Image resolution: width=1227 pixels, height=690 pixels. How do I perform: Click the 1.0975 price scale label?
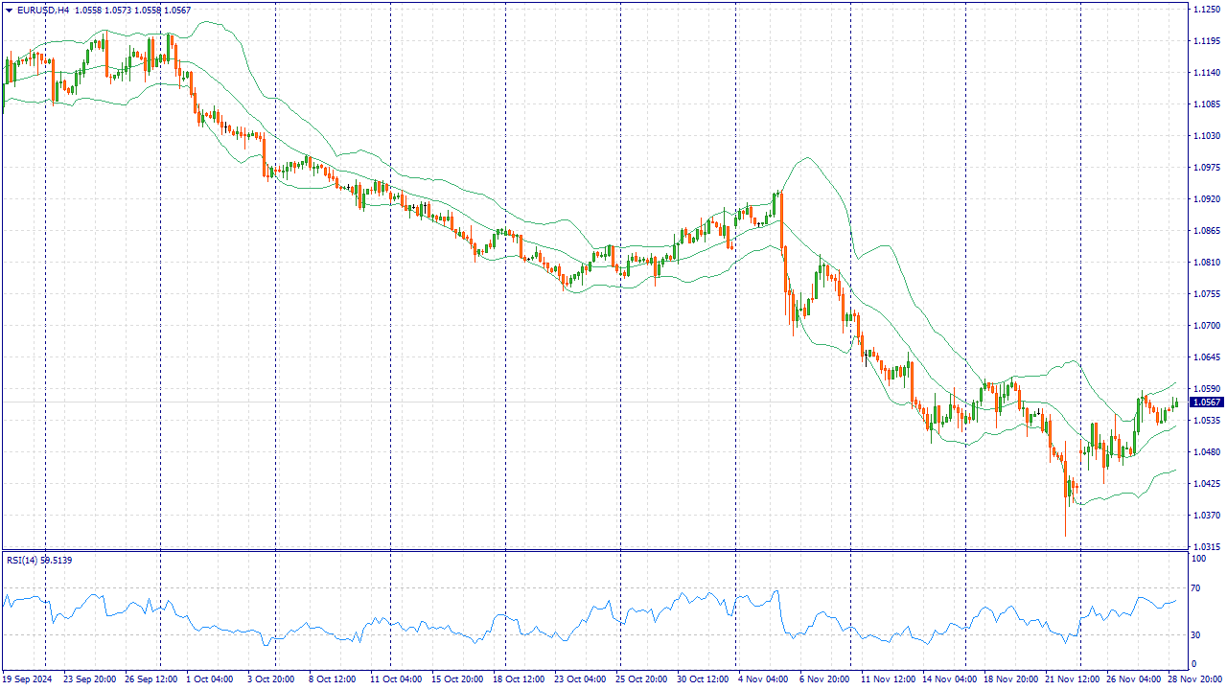coord(1205,168)
